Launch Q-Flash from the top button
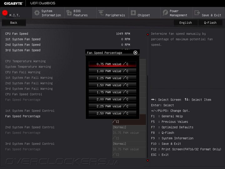Viewport: 225px width, 169px height. [x=210, y=23]
